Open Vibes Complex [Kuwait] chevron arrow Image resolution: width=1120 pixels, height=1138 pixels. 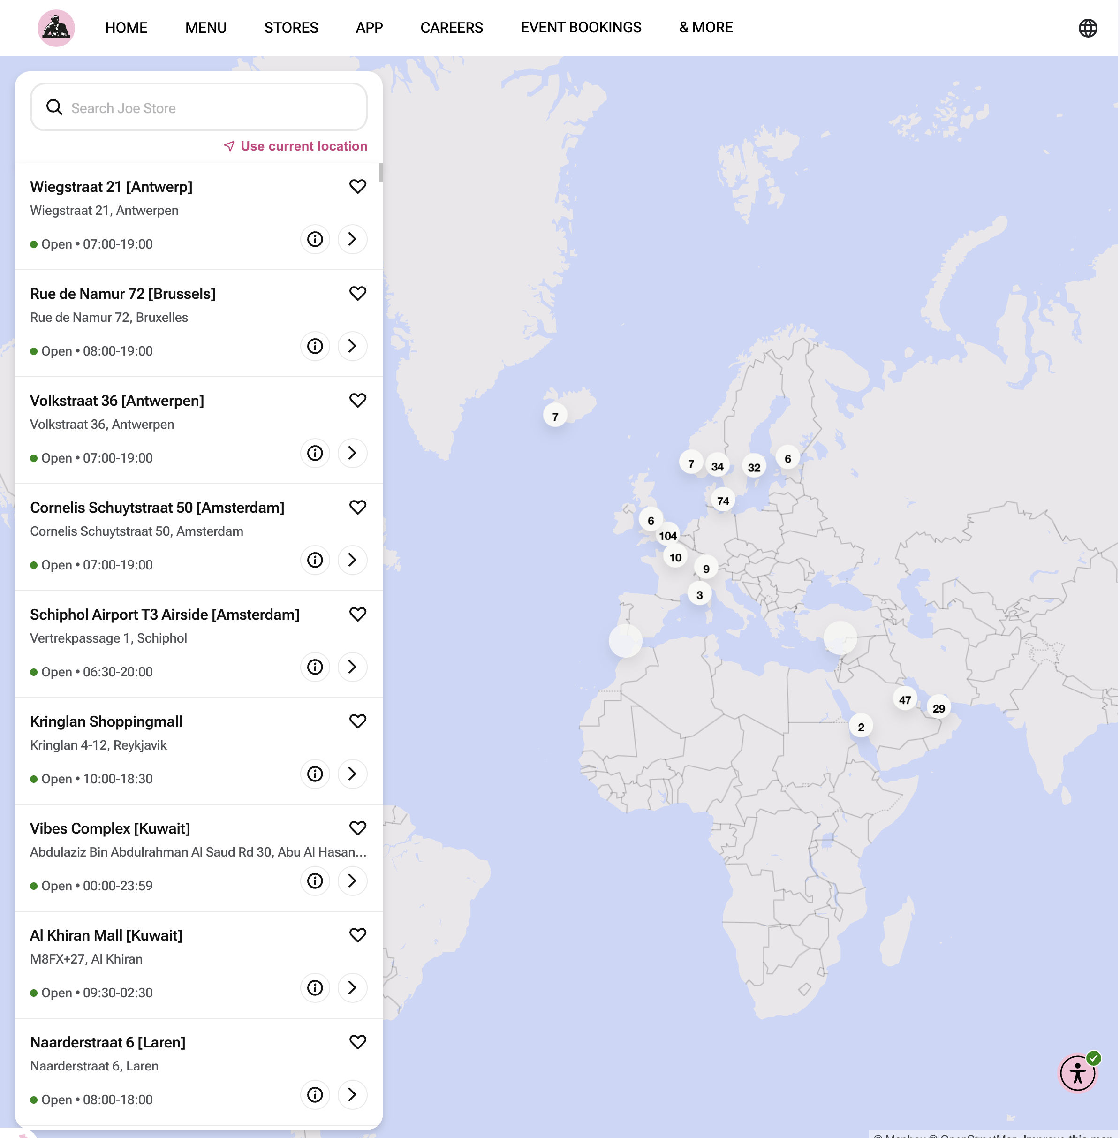[x=352, y=881]
